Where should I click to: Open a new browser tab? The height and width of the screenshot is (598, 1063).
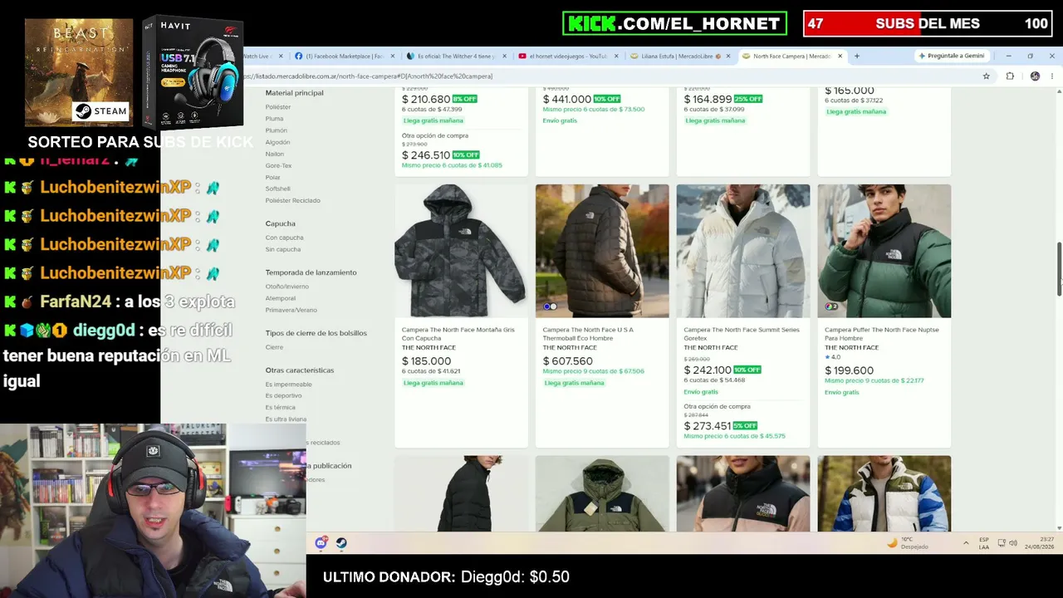pyautogui.click(x=857, y=56)
